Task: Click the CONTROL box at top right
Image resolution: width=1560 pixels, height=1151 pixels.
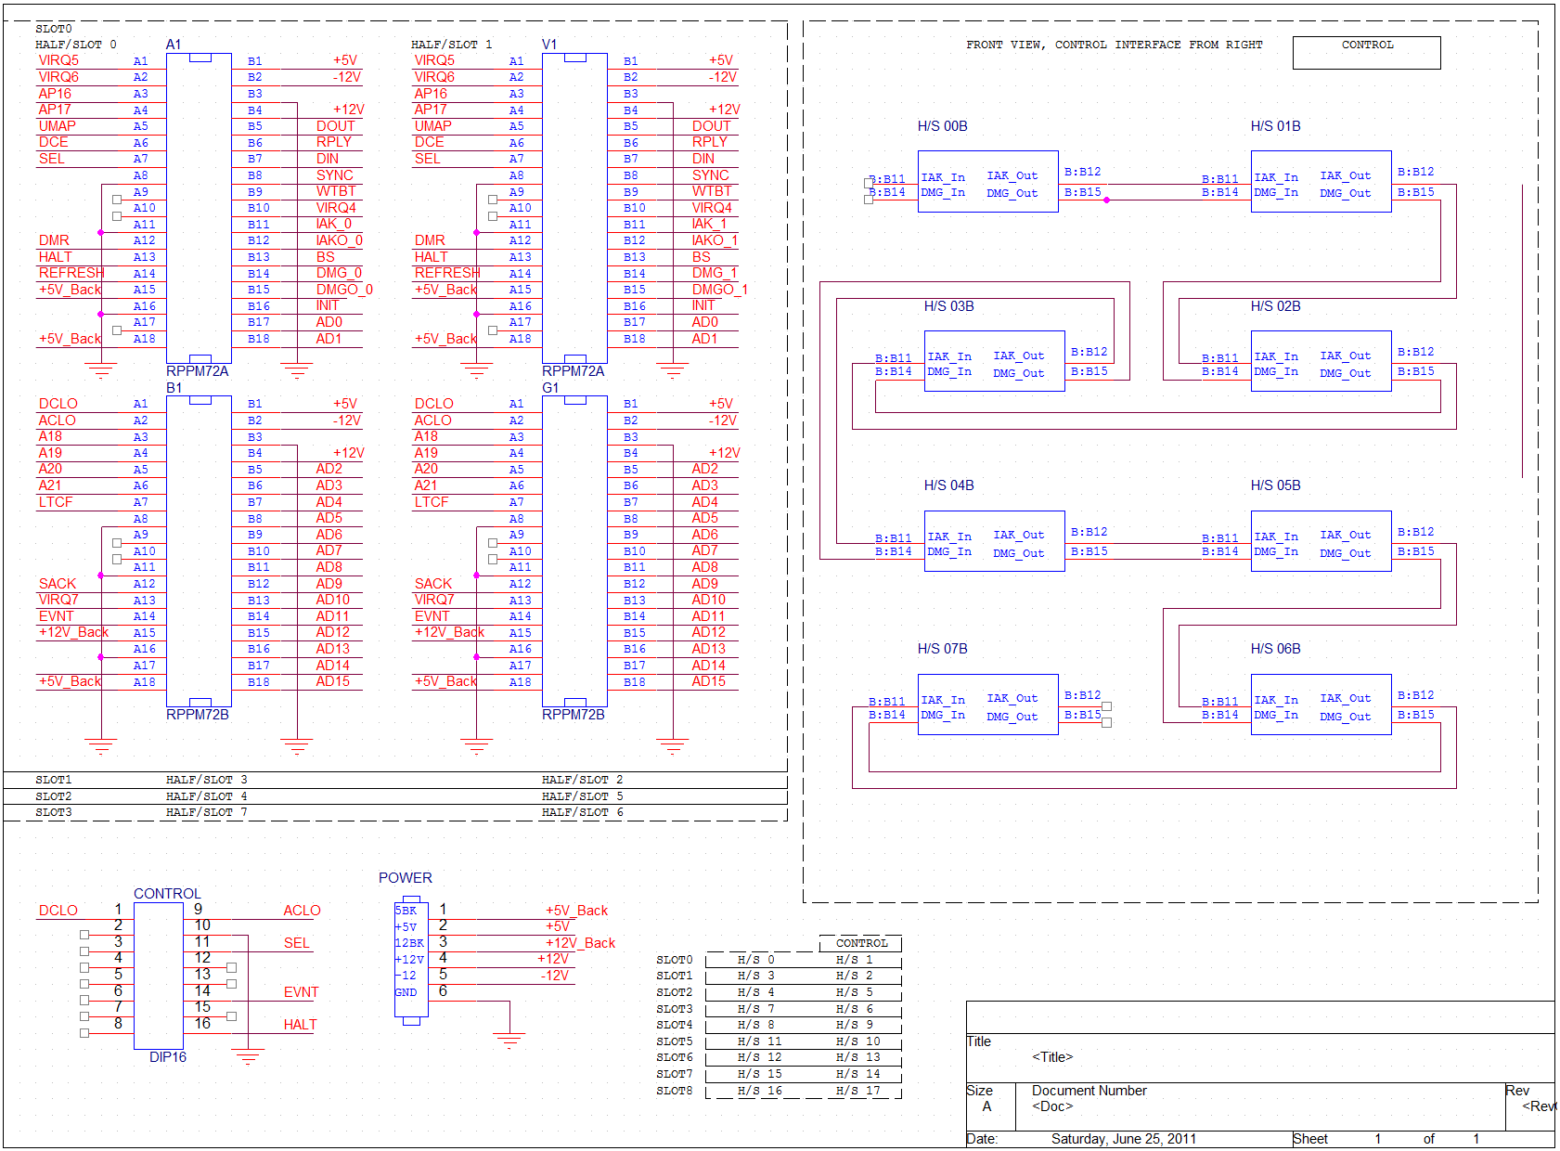Action: (x=1366, y=53)
